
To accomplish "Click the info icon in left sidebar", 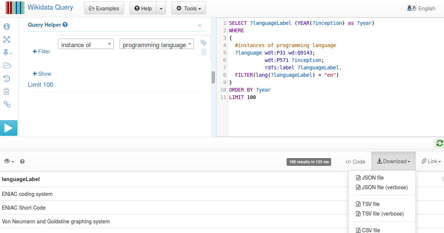I will point(7,26).
